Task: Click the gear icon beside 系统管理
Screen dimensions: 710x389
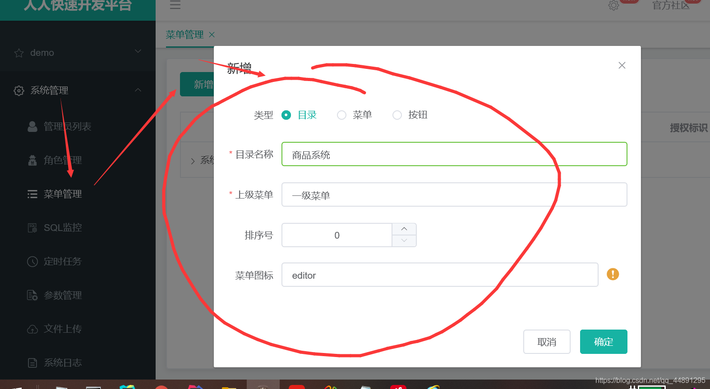Action: [x=19, y=90]
